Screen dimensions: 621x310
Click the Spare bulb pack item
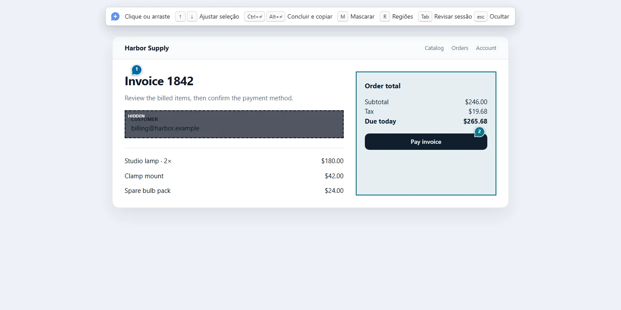pyautogui.click(x=147, y=191)
